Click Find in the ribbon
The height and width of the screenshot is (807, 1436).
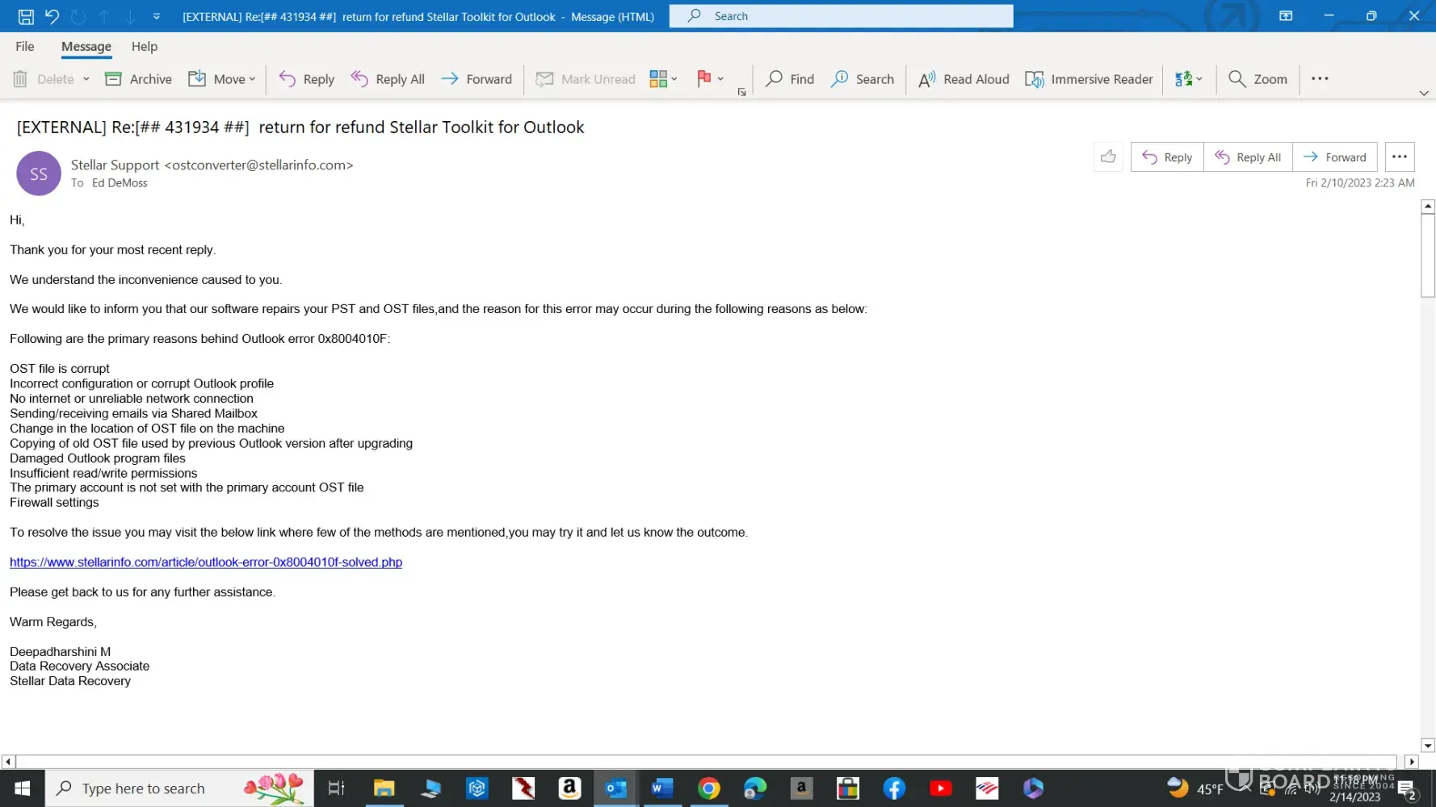pos(790,79)
